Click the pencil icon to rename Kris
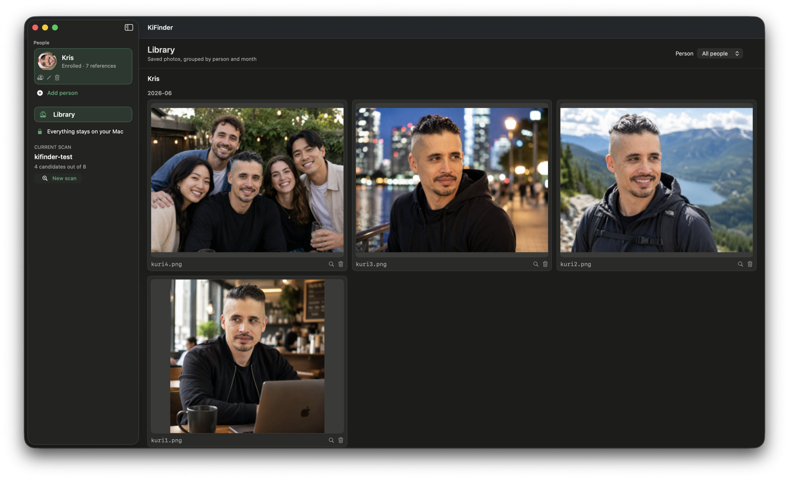Viewport: 789px width, 480px height. click(x=49, y=77)
